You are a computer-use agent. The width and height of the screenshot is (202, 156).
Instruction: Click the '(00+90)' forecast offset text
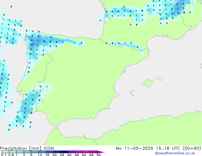coord(192,148)
